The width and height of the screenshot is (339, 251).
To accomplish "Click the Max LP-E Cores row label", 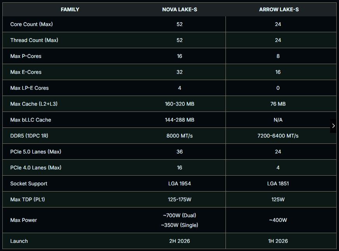I will [x=30, y=88].
